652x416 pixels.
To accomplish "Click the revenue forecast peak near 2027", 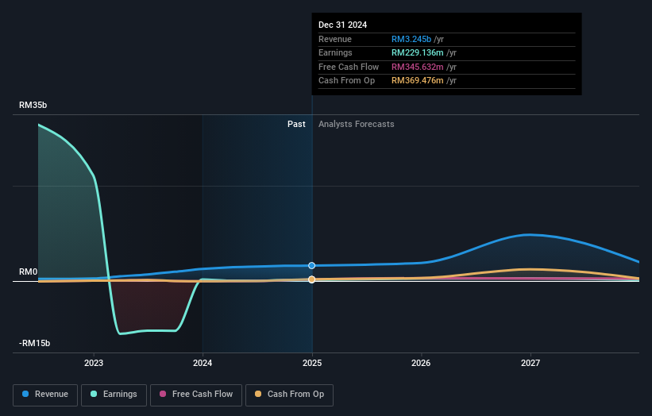I will pyautogui.click(x=529, y=235).
